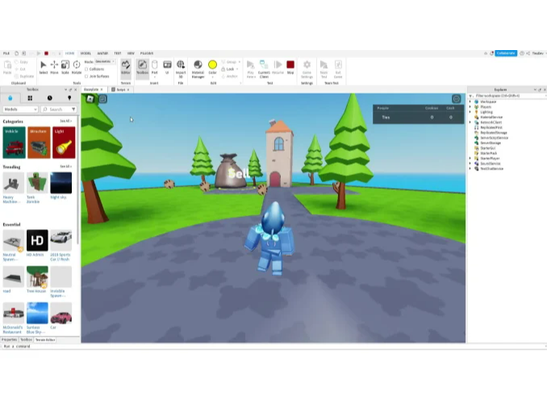Select the Structure category tile
The height and width of the screenshot is (410, 547).
(x=39, y=142)
